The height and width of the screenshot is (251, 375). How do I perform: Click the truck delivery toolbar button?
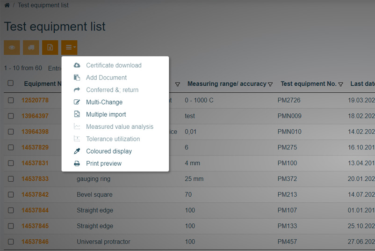31,47
